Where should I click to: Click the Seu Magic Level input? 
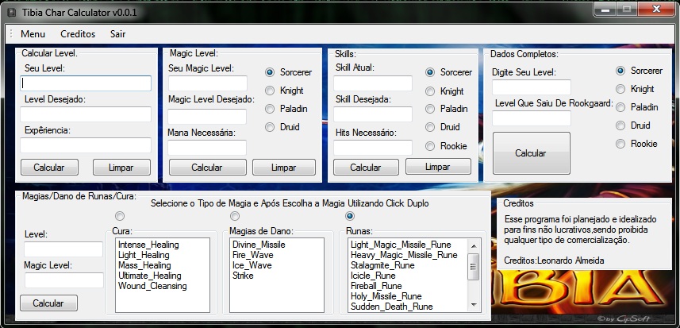[x=208, y=83]
